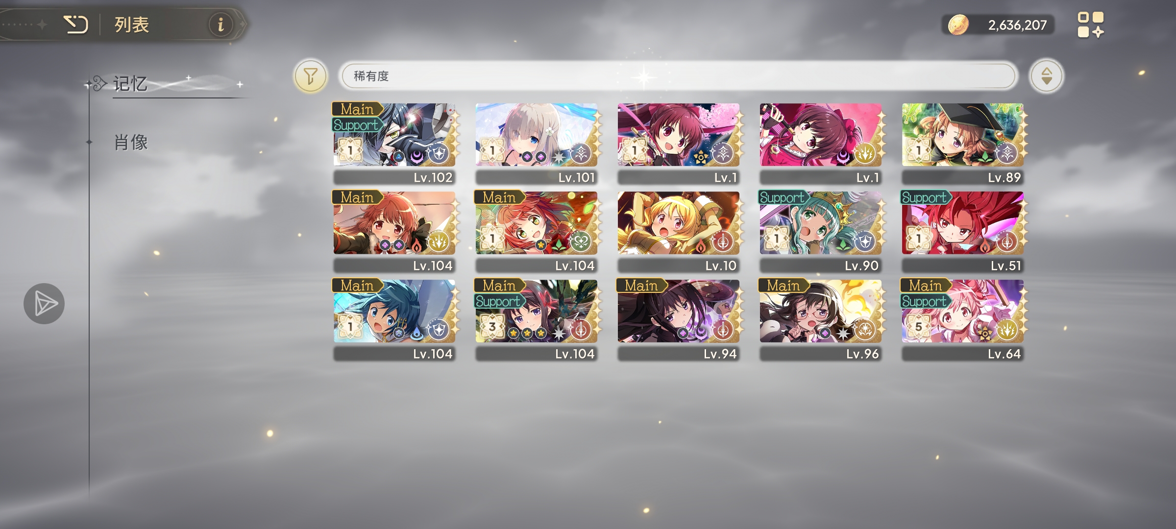1176x529 pixels.
Task: Select the Lv.94 Main dark-haired card
Action: click(x=679, y=319)
